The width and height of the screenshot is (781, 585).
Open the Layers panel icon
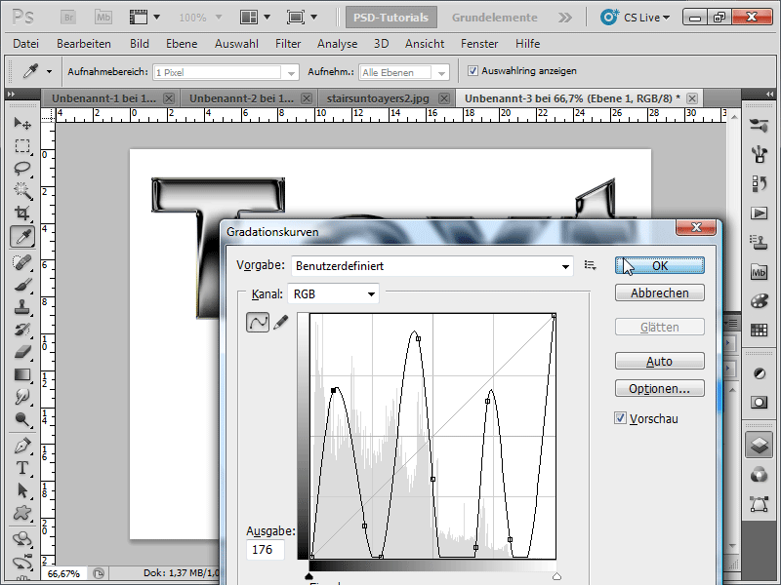759,445
